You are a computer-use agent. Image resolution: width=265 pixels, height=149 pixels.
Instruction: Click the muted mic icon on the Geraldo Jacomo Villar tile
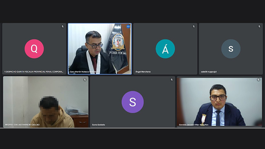(x=258, y=80)
